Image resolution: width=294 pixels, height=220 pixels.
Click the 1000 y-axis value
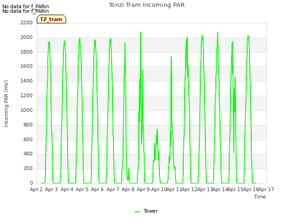click(27, 110)
